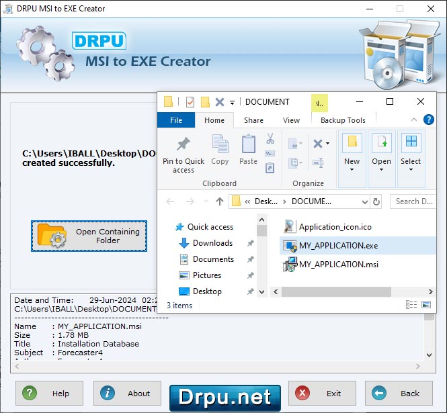Open Explorer help question mark icon
The image size is (447, 413).
[429, 120]
